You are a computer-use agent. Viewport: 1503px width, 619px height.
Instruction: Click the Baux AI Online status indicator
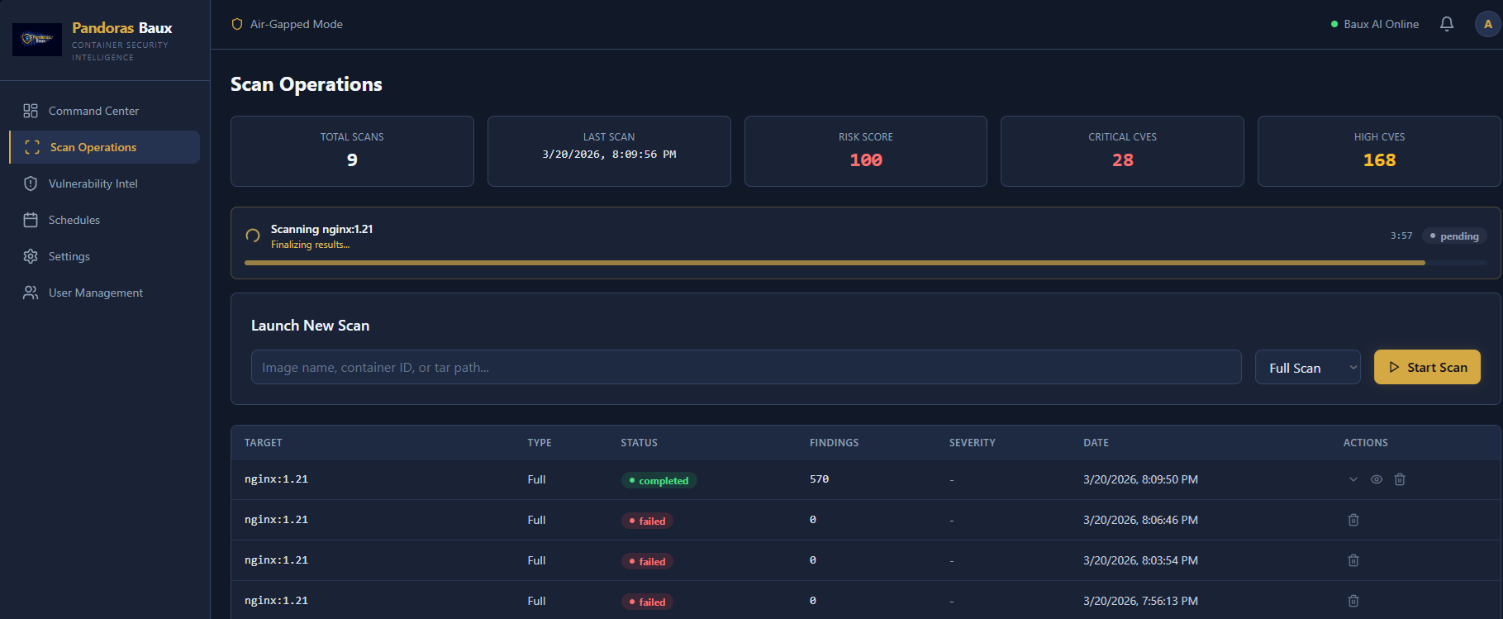tap(1375, 24)
